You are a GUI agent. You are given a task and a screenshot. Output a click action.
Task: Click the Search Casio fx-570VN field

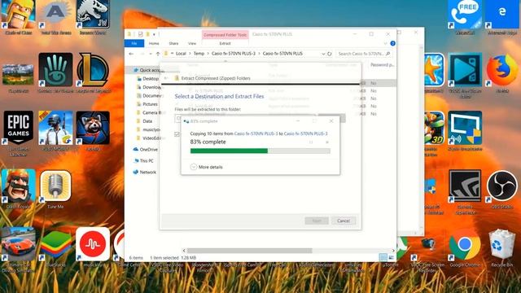point(364,54)
